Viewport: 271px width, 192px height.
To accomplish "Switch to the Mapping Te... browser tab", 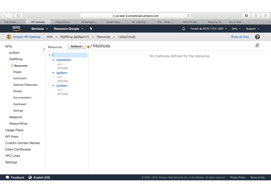I will point(215,22).
